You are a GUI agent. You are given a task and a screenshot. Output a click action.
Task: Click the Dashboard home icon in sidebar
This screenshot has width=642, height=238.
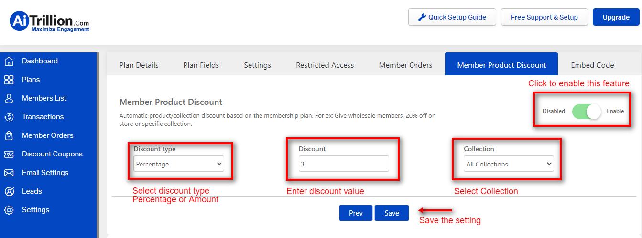[9, 61]
